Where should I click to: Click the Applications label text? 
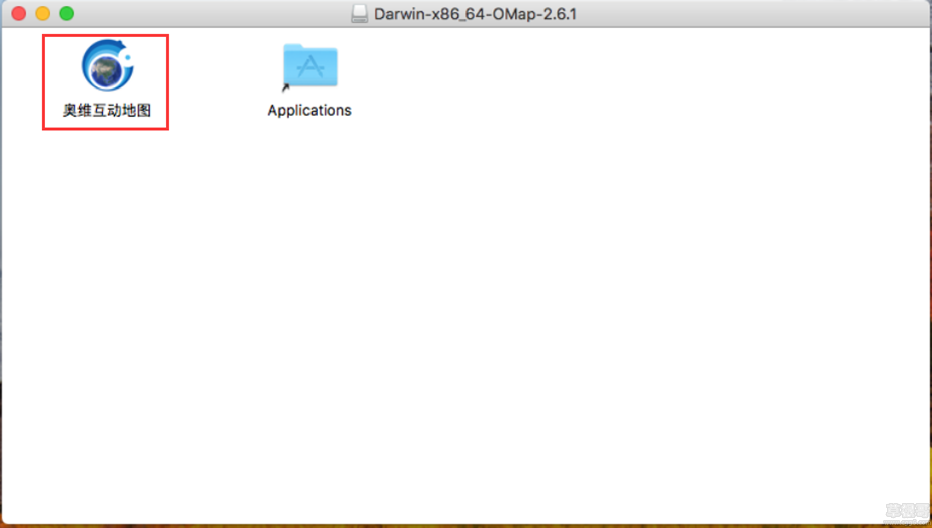click(x=309, y=110)
